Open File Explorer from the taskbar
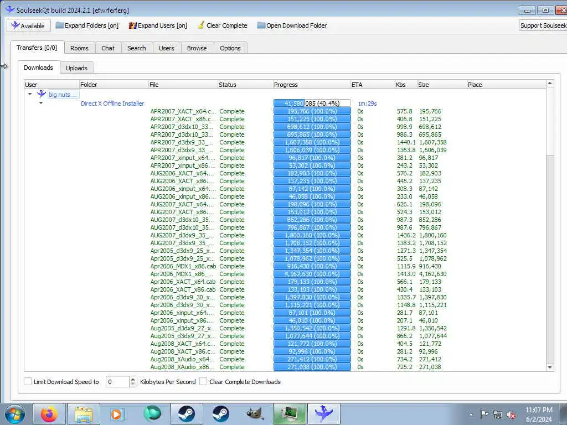 [84, 414]
